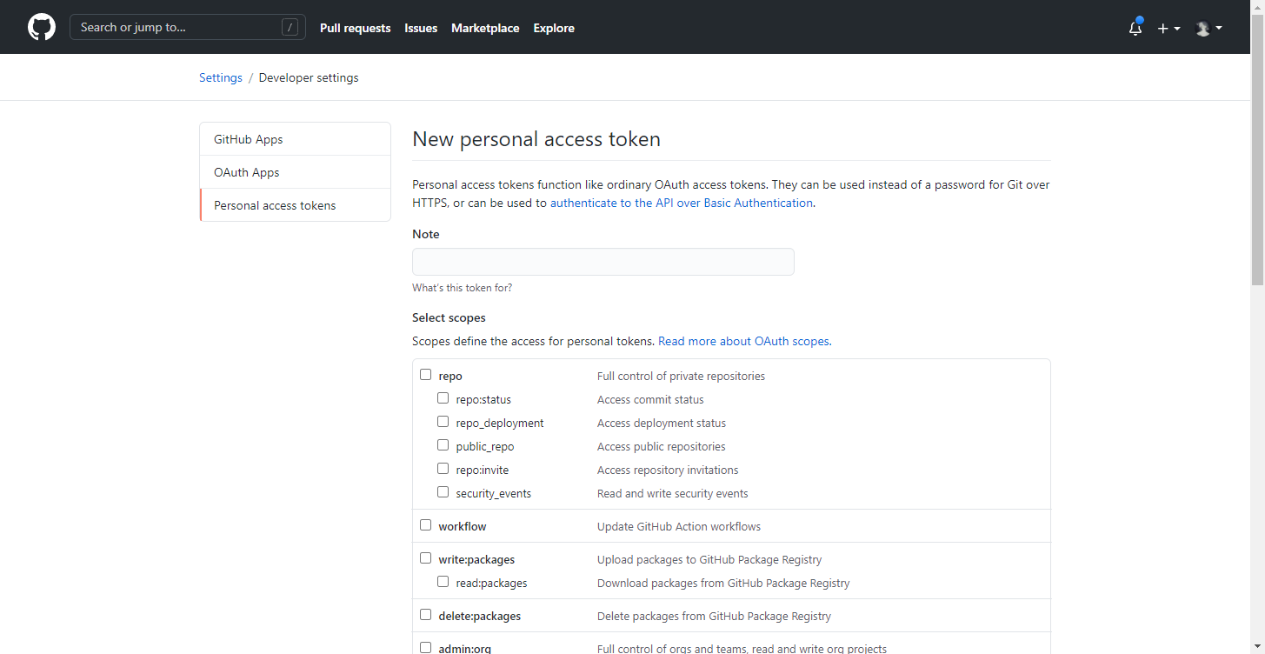Open the Basic Authentication API link
This screenshot has width=1265, height=654.
pos(682,203)
